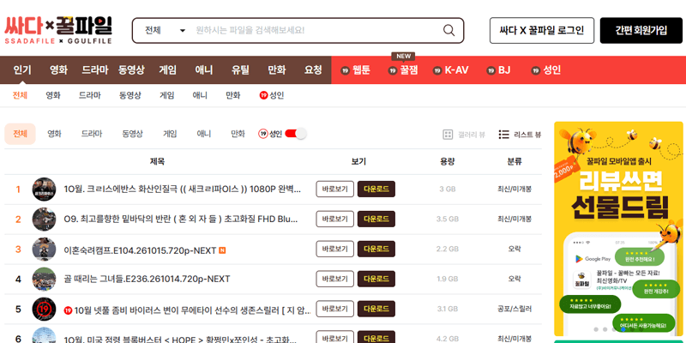Open the 싸다×꿀파일 logo home link

pyautogui.click(x=58, y=30)
